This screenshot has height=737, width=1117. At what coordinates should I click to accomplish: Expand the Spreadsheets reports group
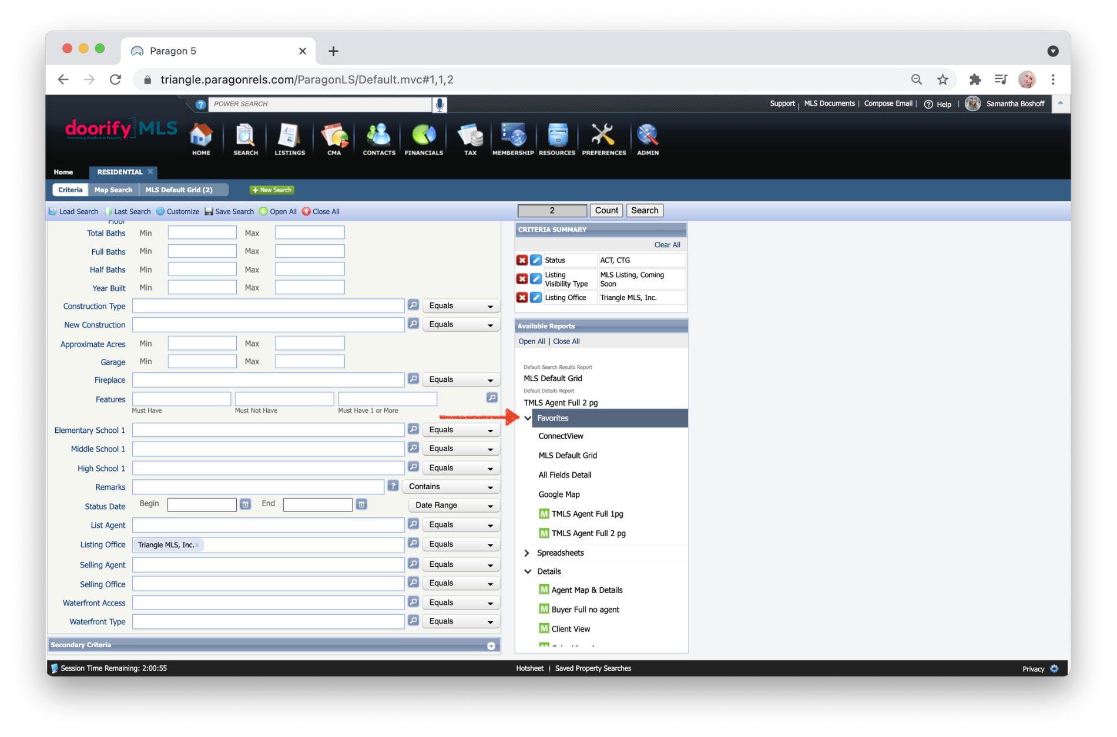527,553
